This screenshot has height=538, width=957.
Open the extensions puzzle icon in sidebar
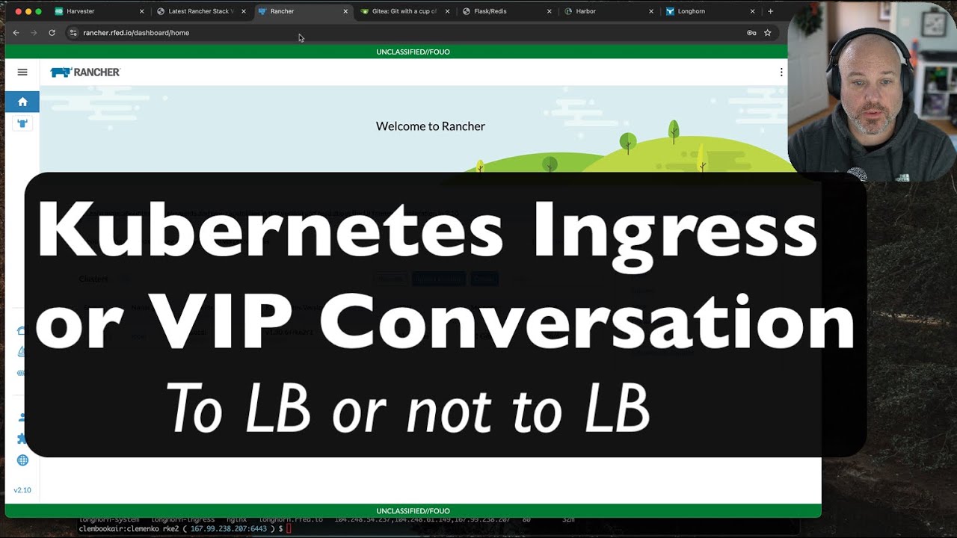22,439
